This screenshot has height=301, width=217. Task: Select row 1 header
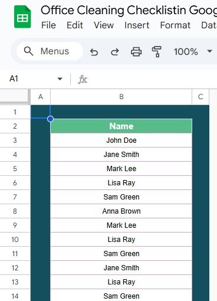pos(15,112)
